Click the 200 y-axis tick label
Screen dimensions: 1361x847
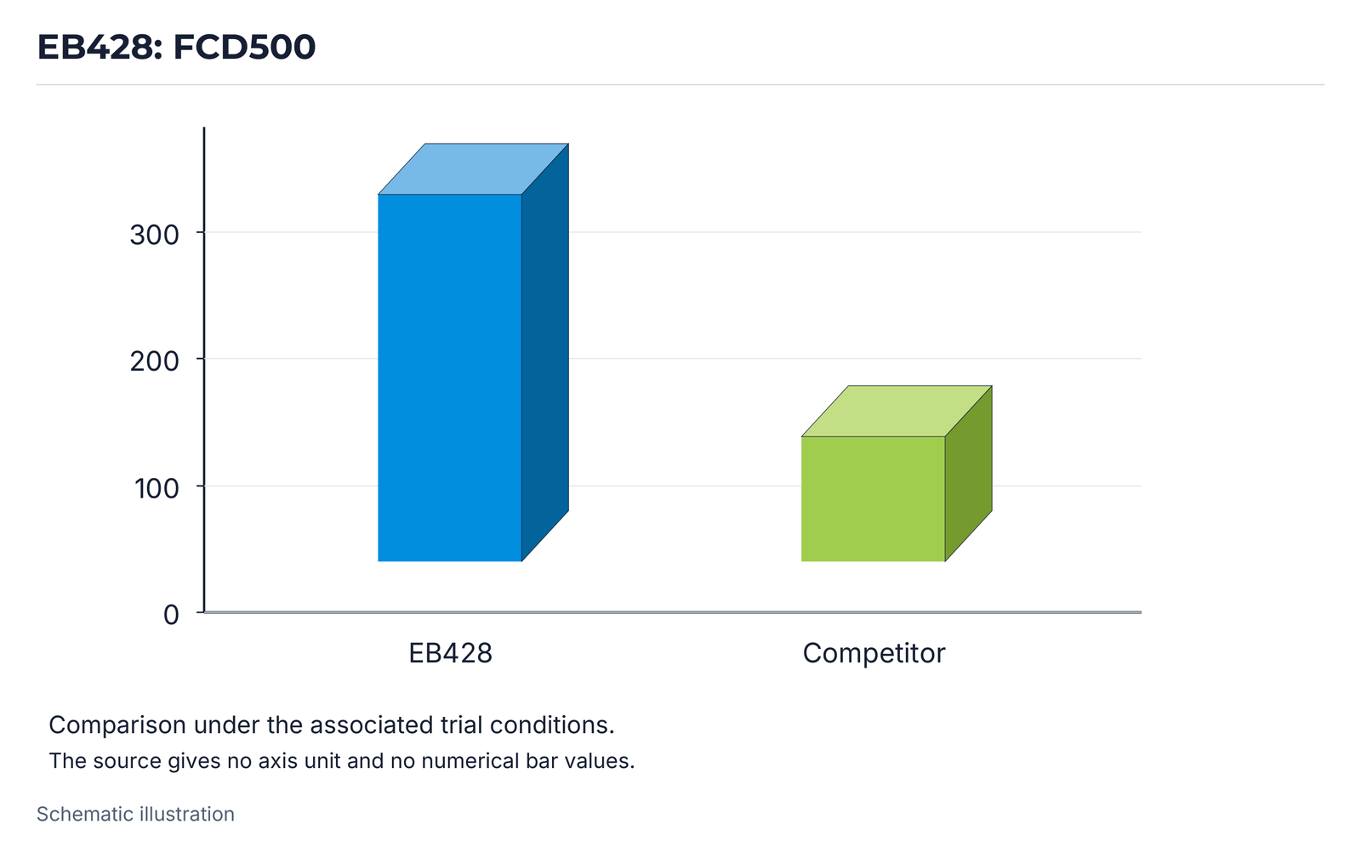point(154,361)
